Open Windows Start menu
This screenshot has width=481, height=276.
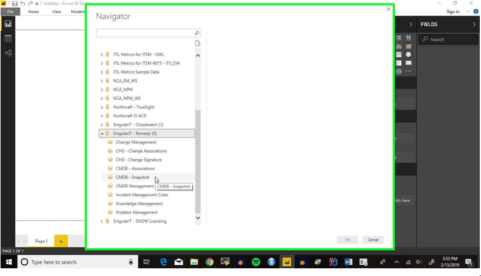(9, 262)
